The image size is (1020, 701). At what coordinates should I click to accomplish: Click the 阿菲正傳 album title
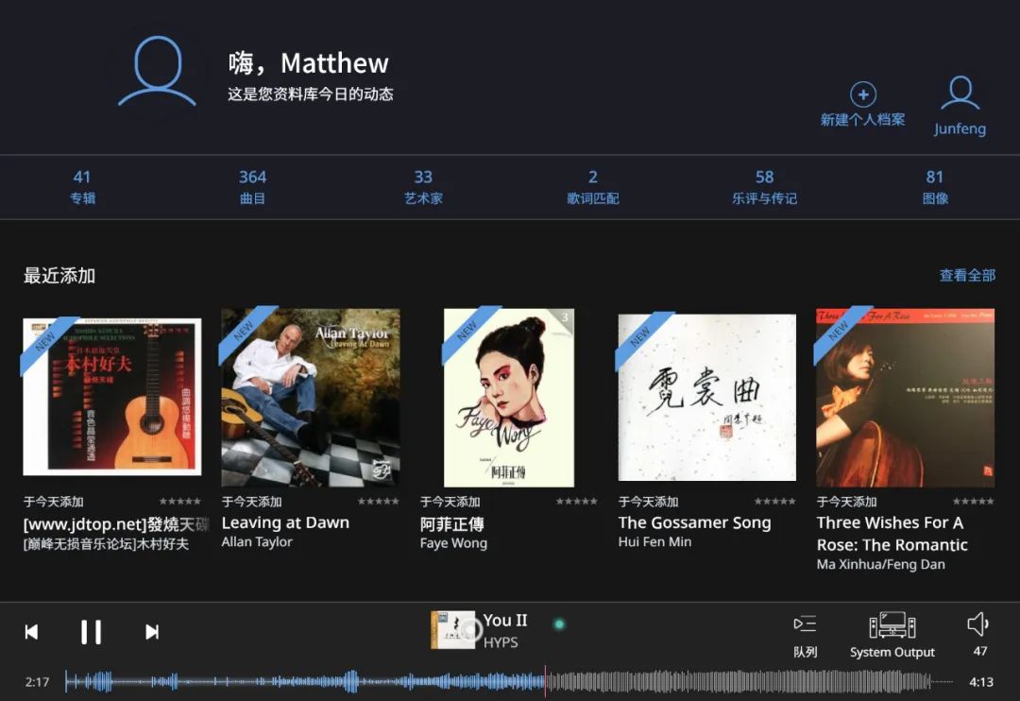452,524
